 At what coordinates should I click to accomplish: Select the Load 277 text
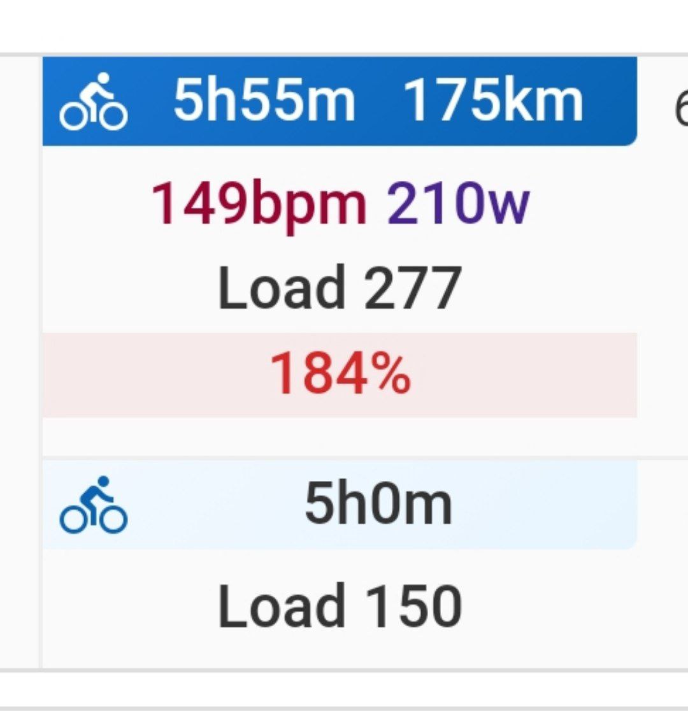click(340, 289)
